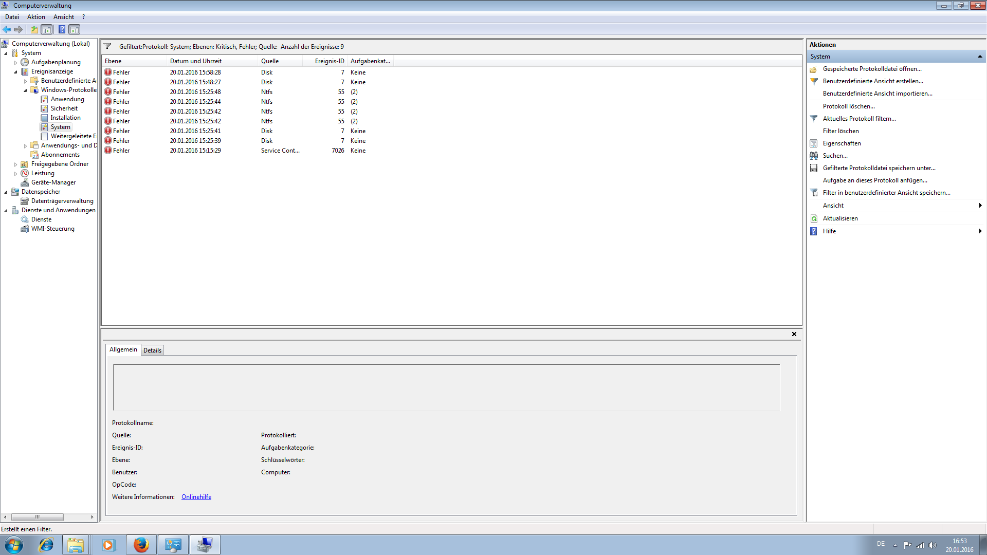
Task: Close the event preview pane
Action: [x=794, y=334]
